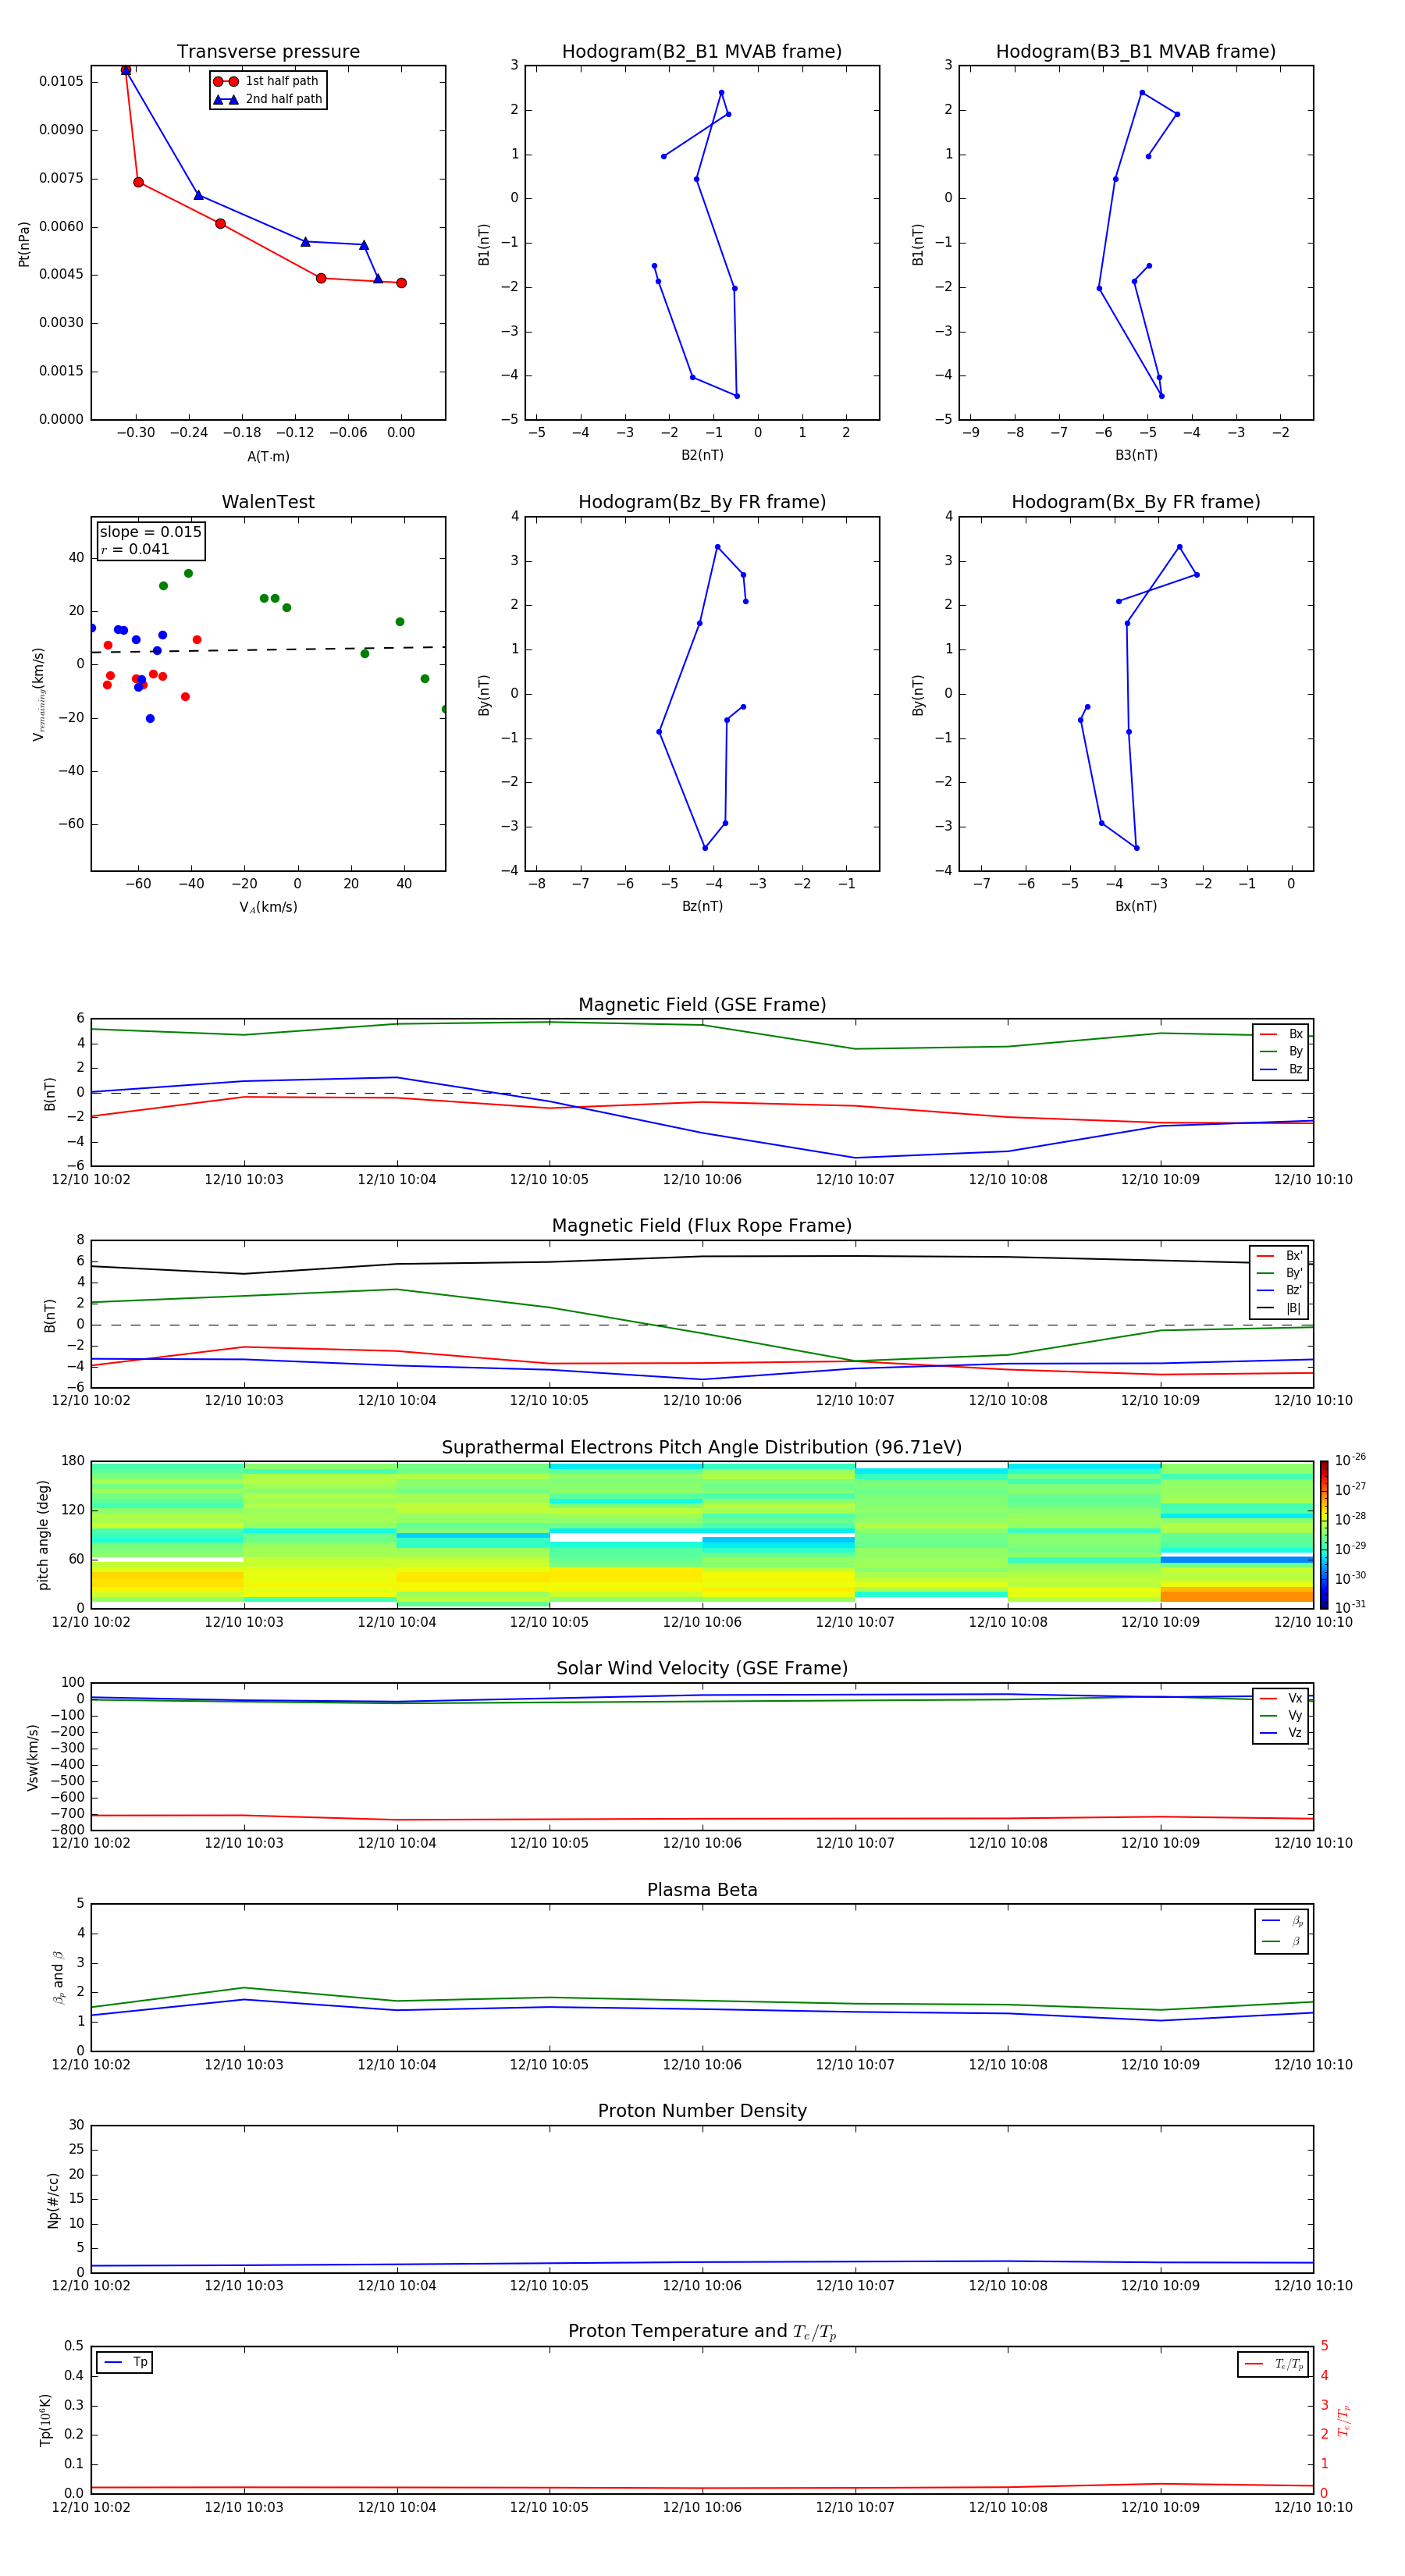Screen dimensions: 1405x2576
Task: Select the β entry in Plasma Beta legend
Action: tap(1282, 1942)
